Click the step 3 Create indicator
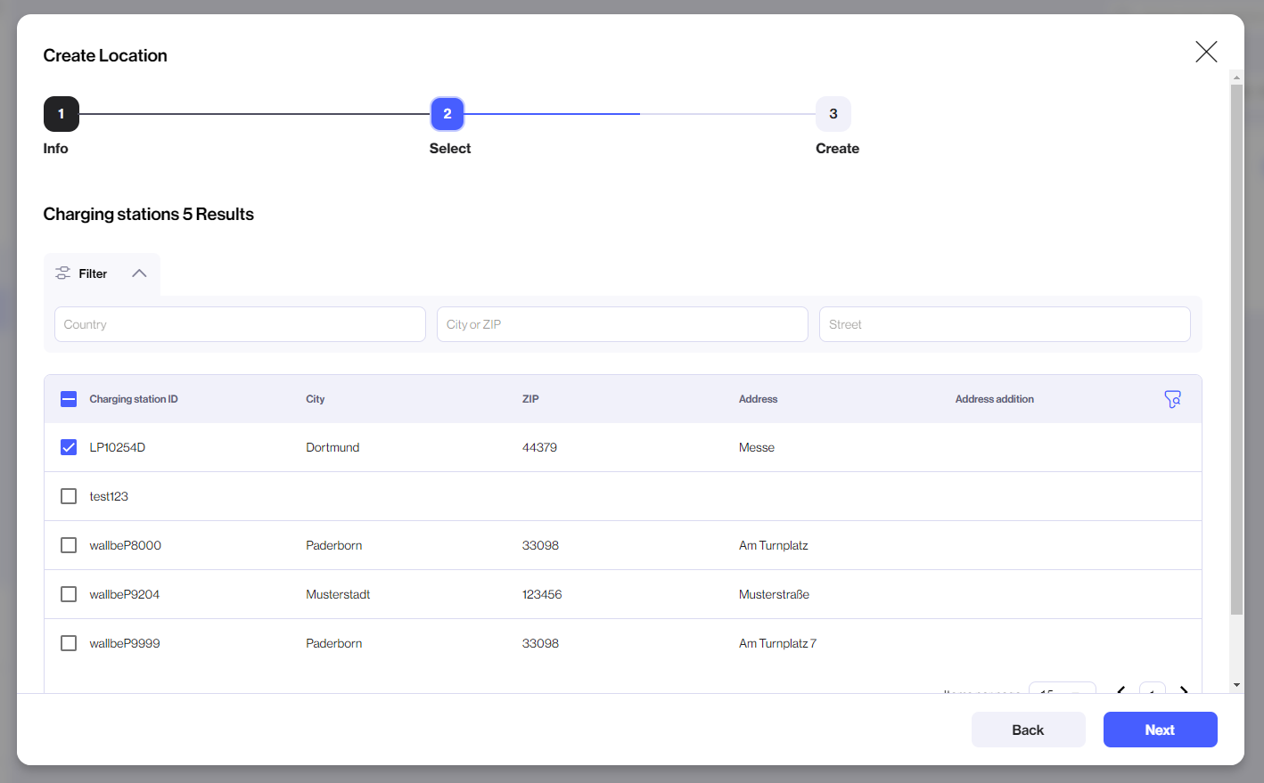This screenshot has height=783, width=1264. [833, 114]
